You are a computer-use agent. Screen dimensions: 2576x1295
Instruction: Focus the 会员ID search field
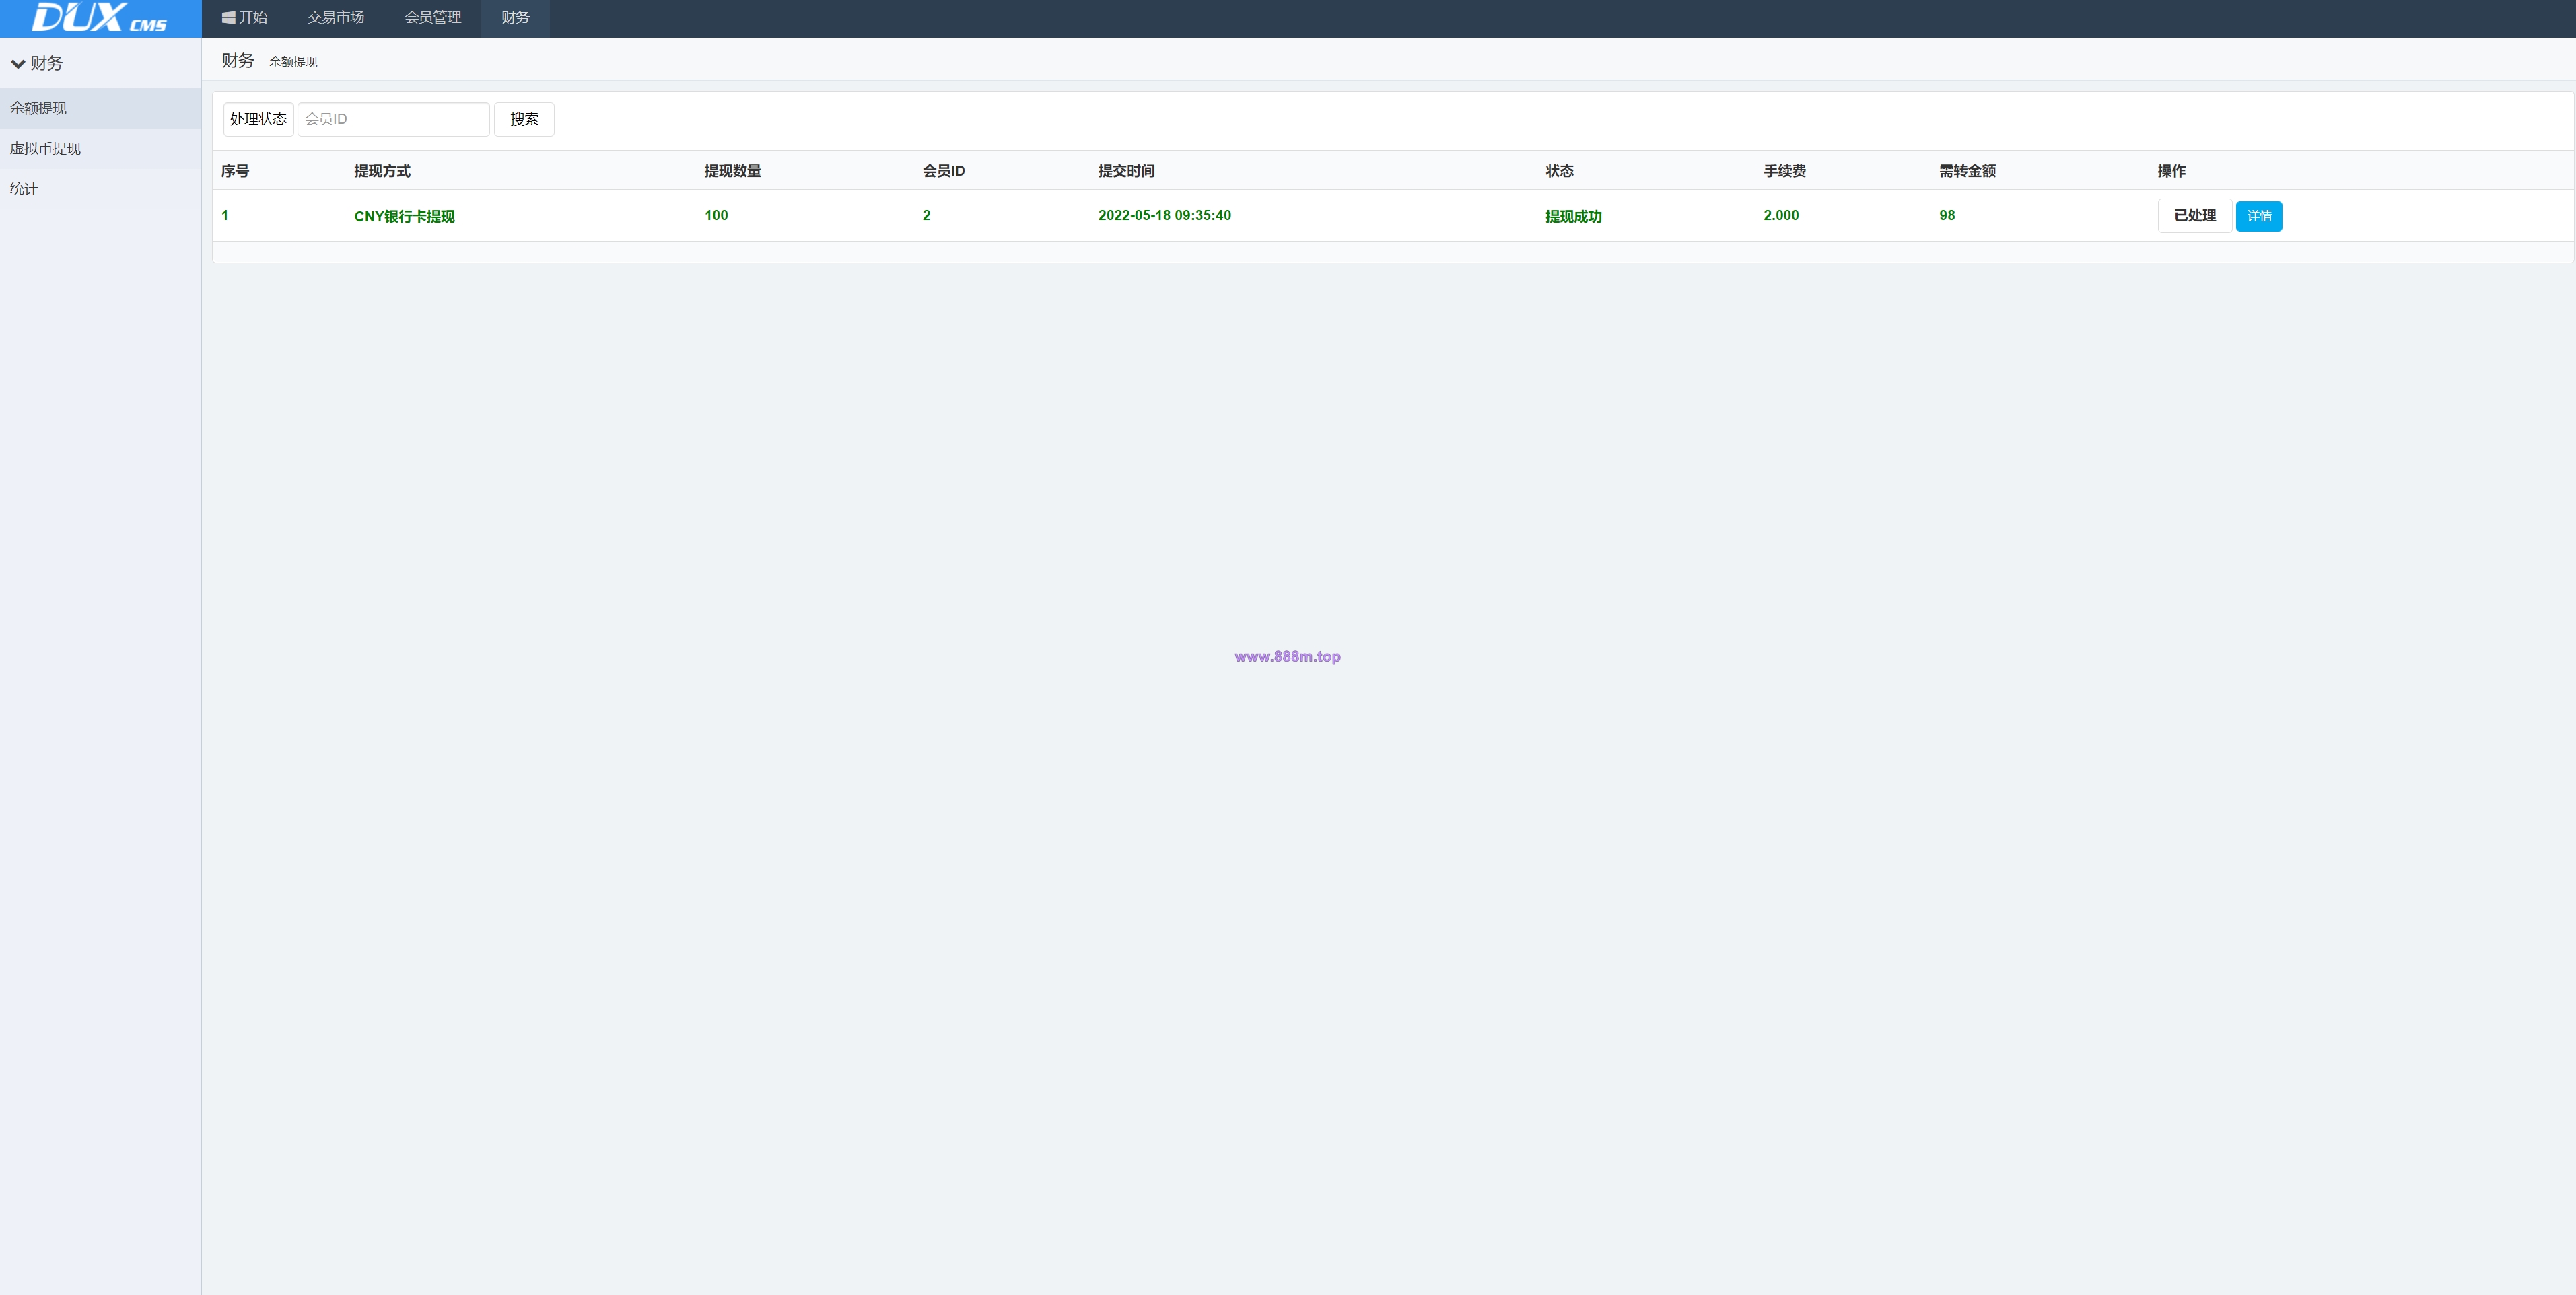[x=393, y=119]
